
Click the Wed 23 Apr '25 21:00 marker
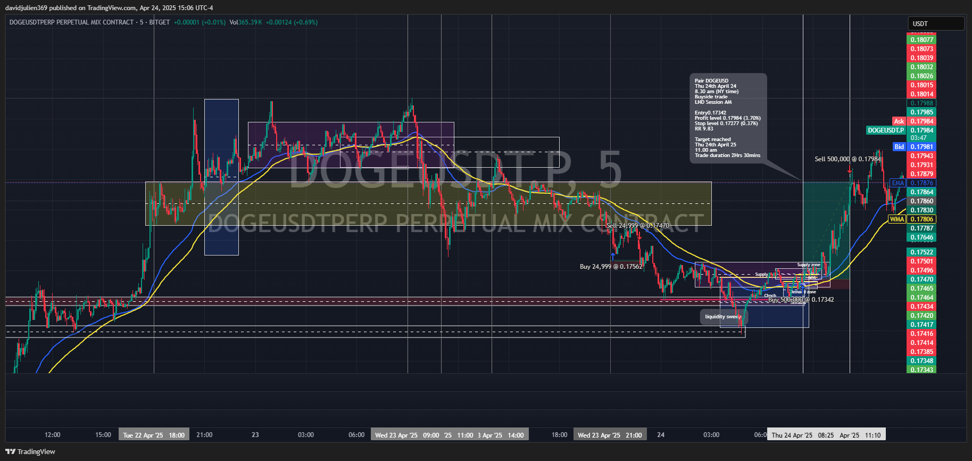(x=610, y=435)
